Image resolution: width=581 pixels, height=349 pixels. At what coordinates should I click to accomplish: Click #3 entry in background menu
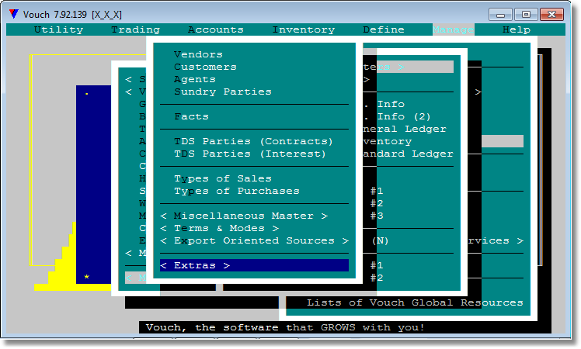377,216
